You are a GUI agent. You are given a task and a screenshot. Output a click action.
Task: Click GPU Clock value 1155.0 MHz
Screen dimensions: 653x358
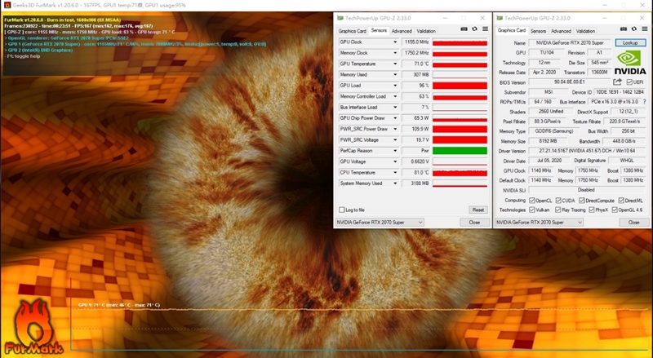pos(415,42)
